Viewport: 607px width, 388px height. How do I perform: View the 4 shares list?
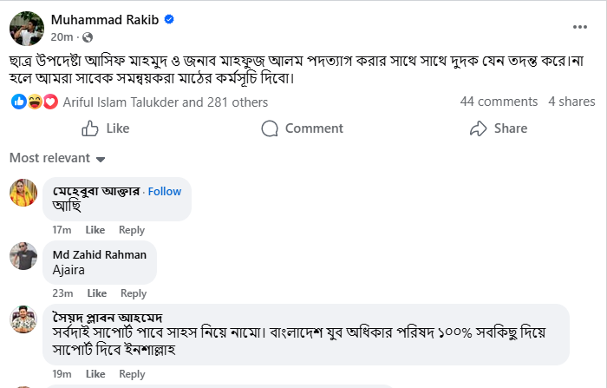tap(571, 102)
